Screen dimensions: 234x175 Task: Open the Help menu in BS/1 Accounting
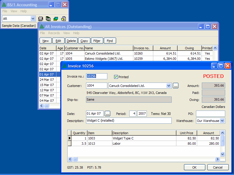[x=24, y=11]
